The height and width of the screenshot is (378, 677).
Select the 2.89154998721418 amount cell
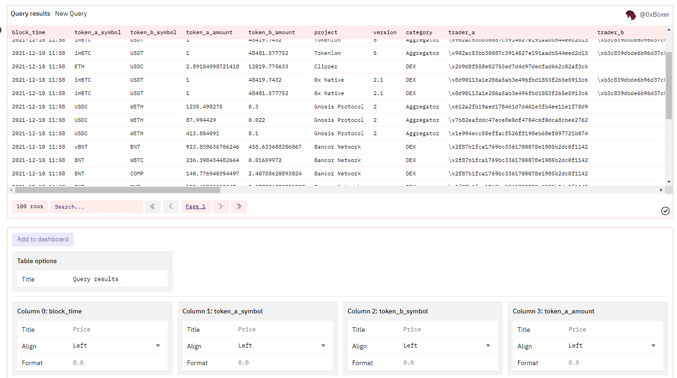[x=212, y=66]
